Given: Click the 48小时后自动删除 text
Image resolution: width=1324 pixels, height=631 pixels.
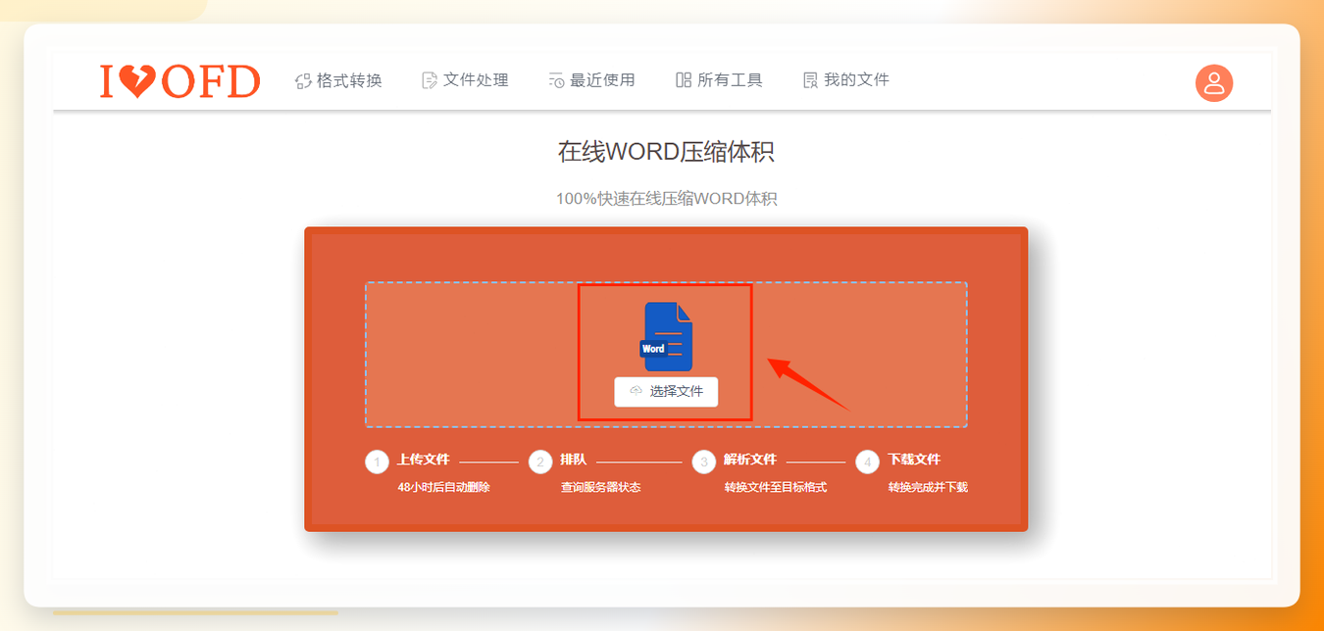Looking at the screenshot, I should (443, 487).
